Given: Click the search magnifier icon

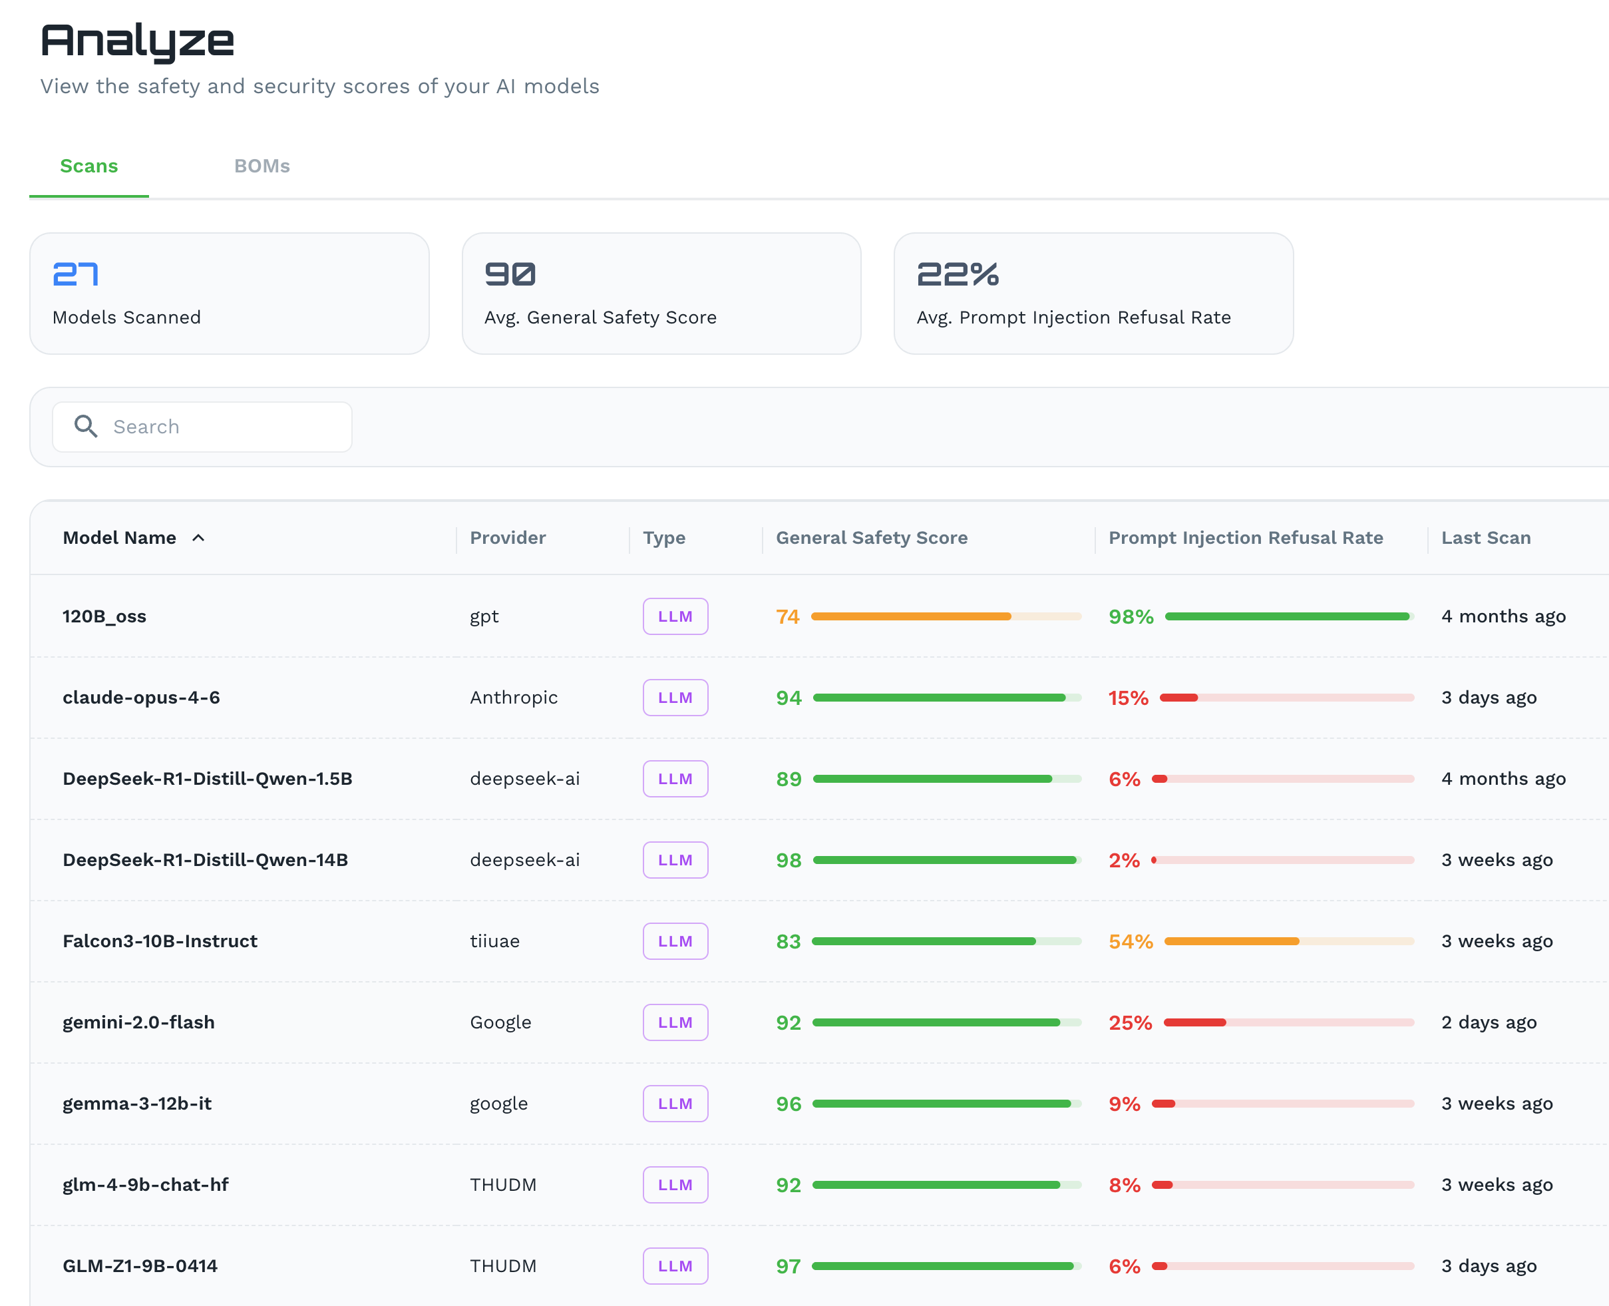Looking at the screenshot, I should [86, 427].
